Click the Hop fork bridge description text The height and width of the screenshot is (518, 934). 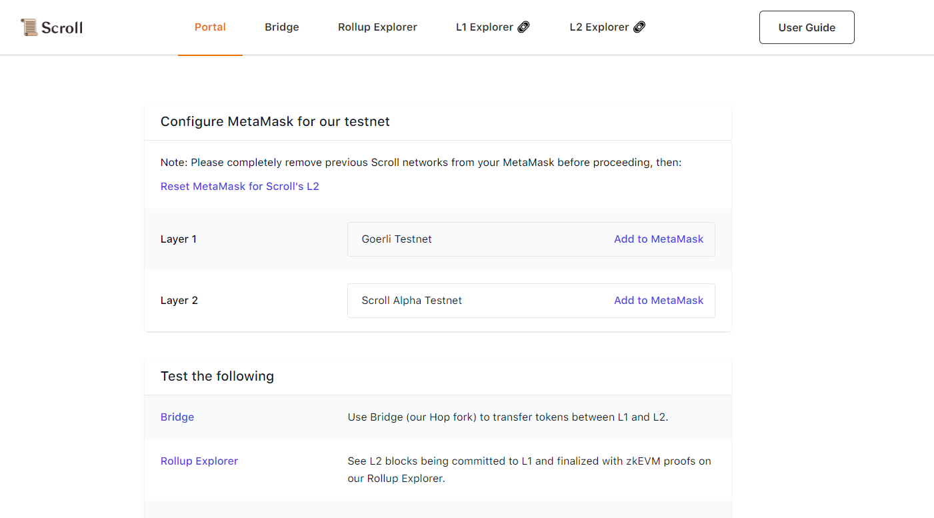pyautogui.click(x=508, y=417)
